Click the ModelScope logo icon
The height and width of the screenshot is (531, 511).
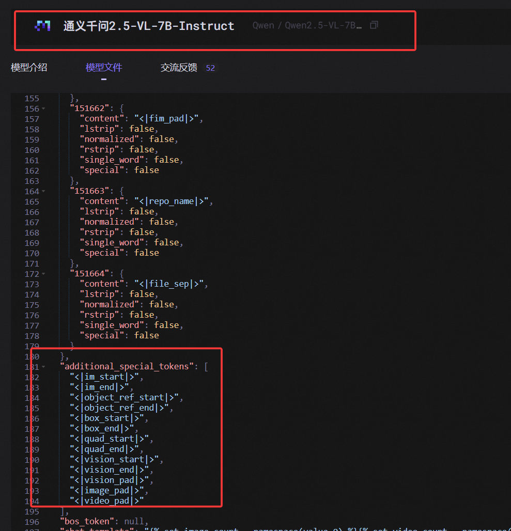[x=42, y=26]
